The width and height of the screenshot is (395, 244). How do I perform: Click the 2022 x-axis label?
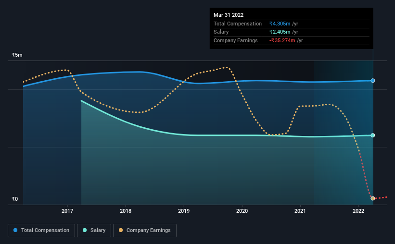pyautogui.click(x=358, y=211)
